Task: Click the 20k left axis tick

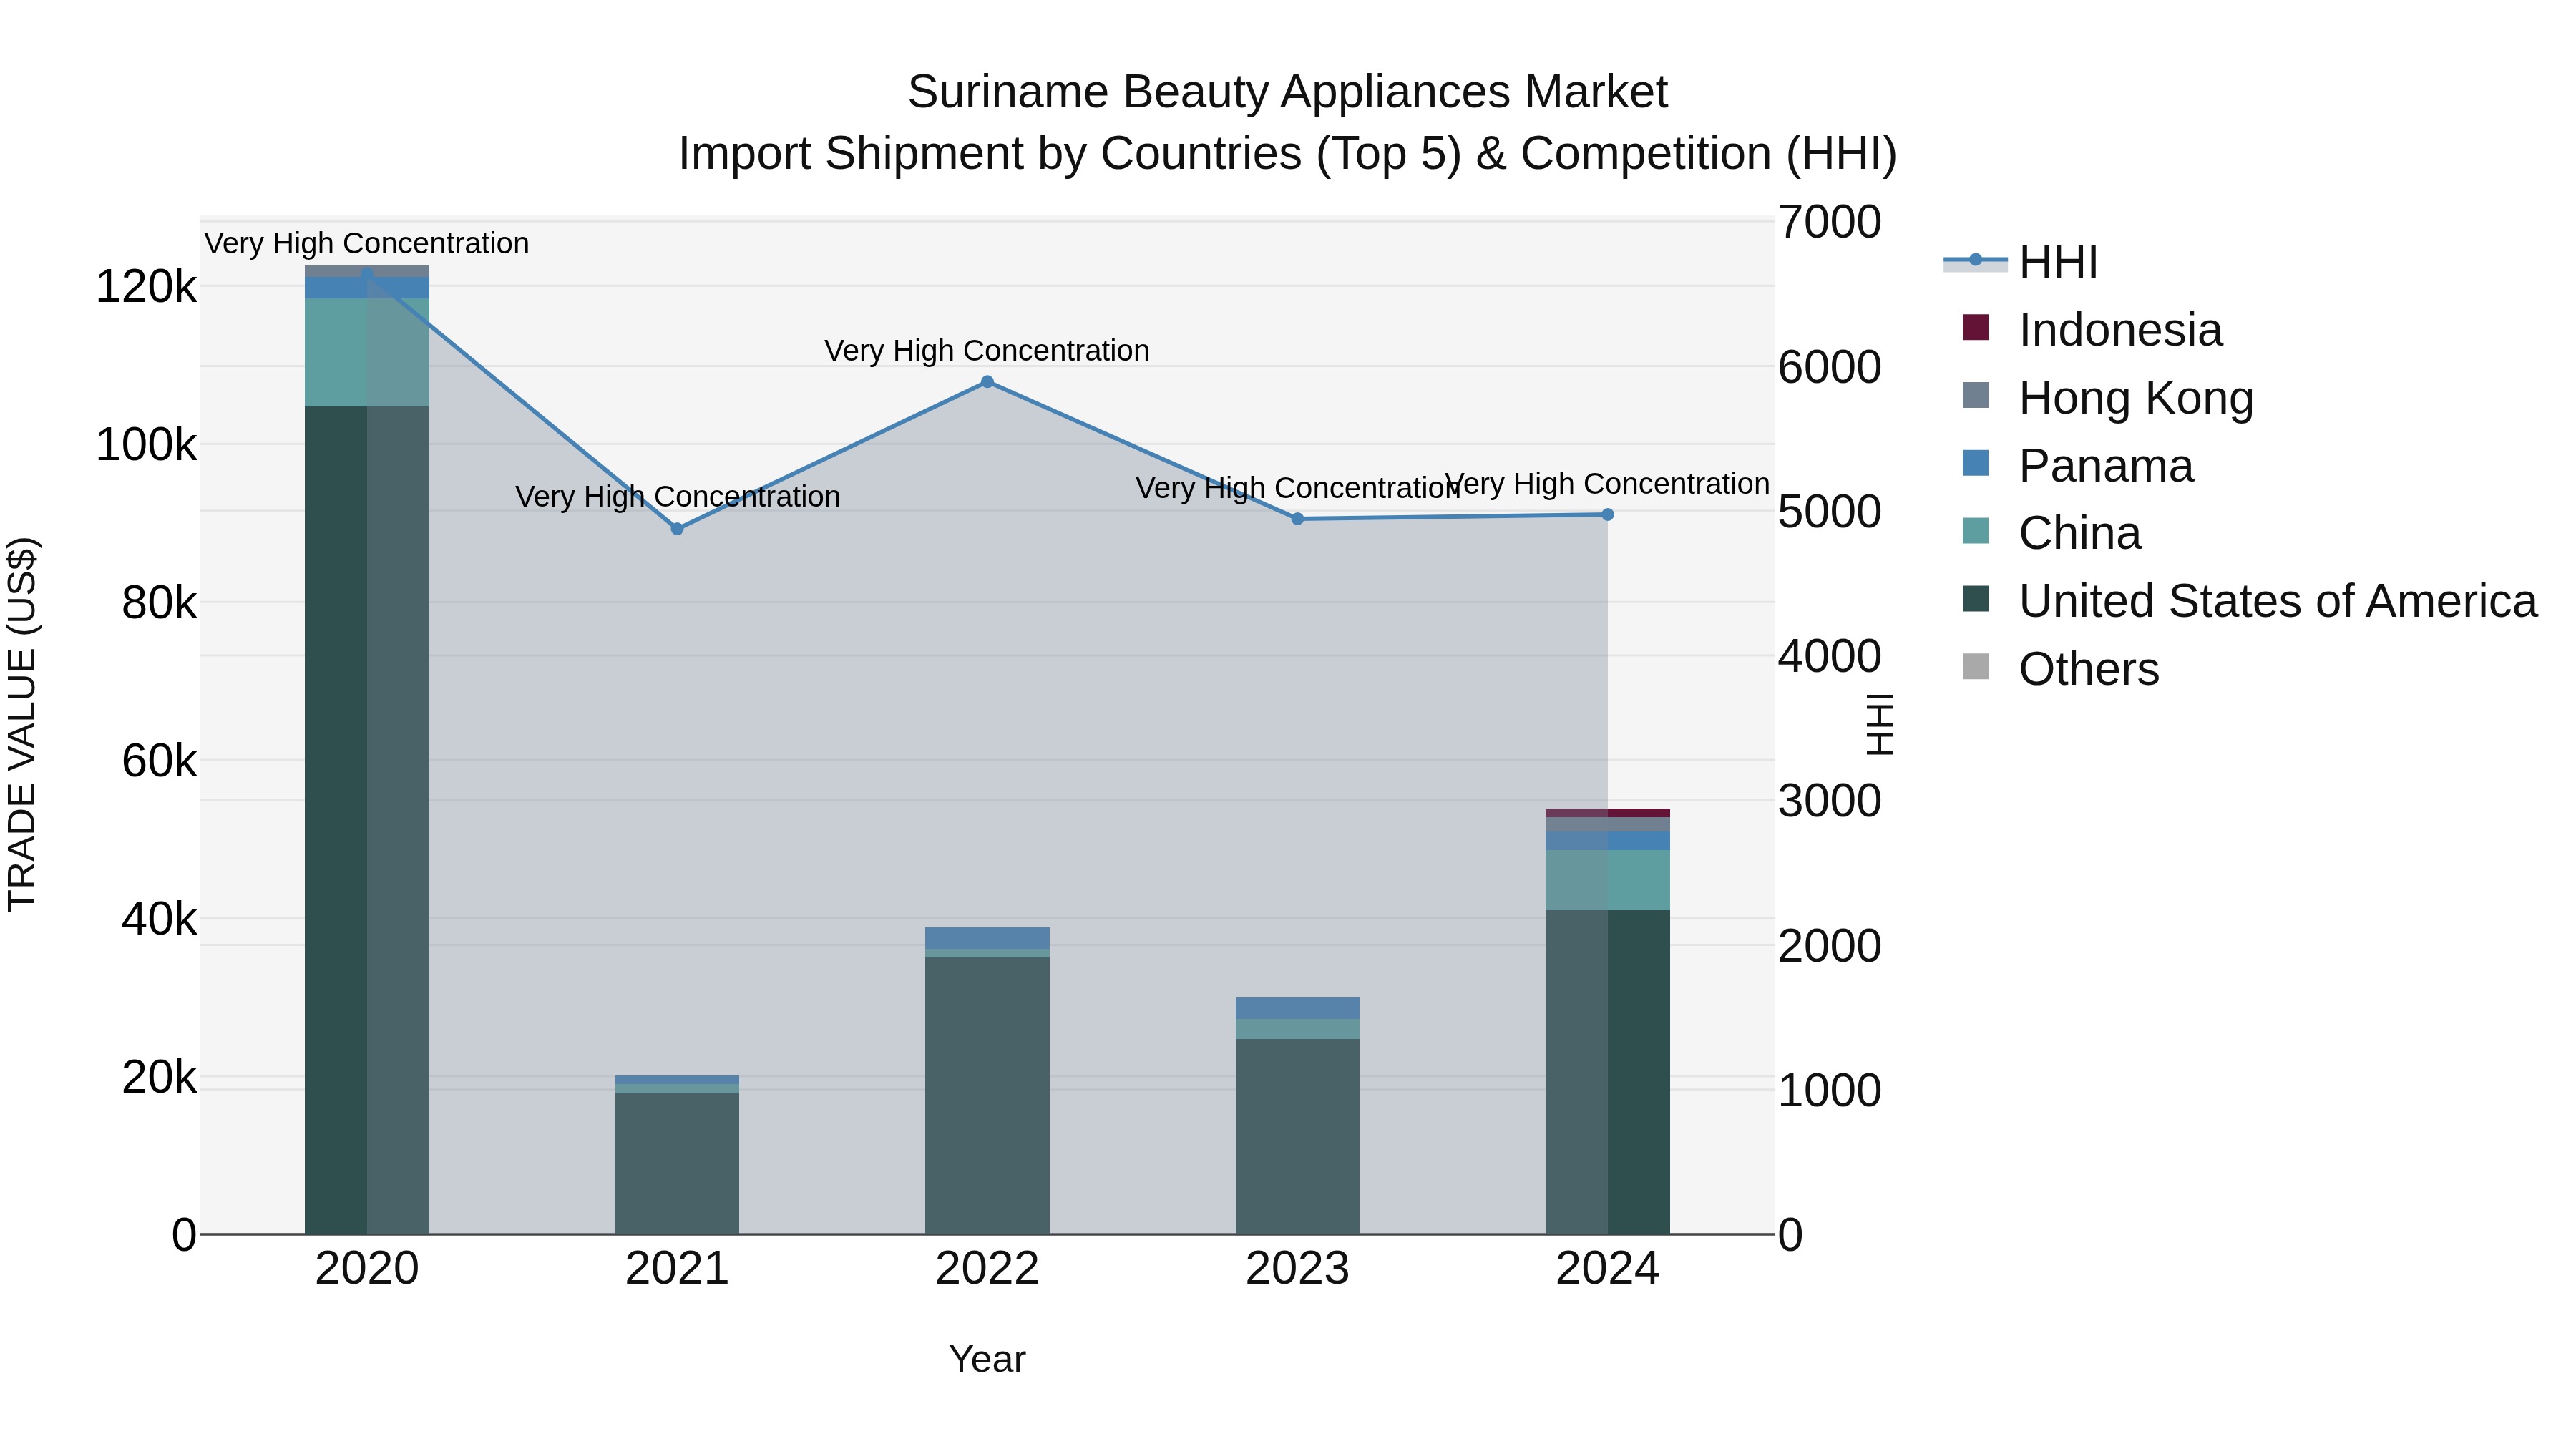Action: [159, 1077]
